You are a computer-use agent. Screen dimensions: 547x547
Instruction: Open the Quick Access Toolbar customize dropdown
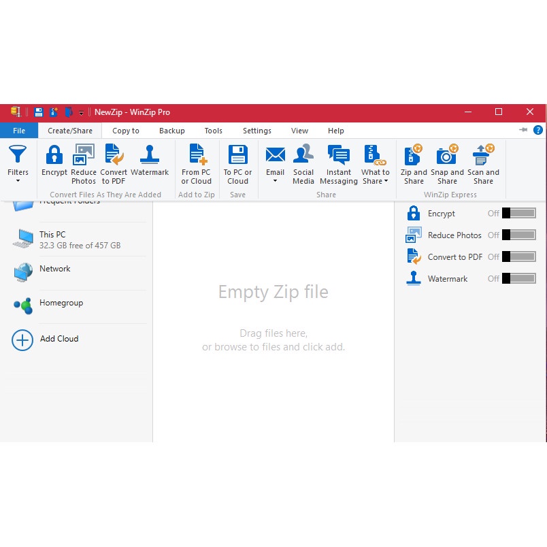(81, 113)
